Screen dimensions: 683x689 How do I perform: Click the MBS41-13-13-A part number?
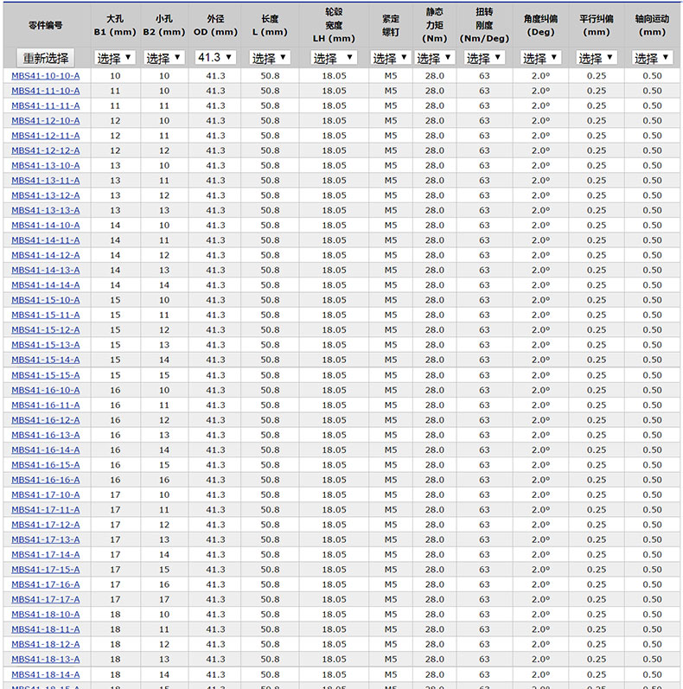click(x=46, y=210)
